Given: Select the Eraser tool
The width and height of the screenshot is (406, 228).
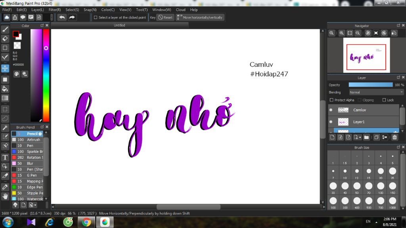Looking at the screenshot, I should click(5, 38).
